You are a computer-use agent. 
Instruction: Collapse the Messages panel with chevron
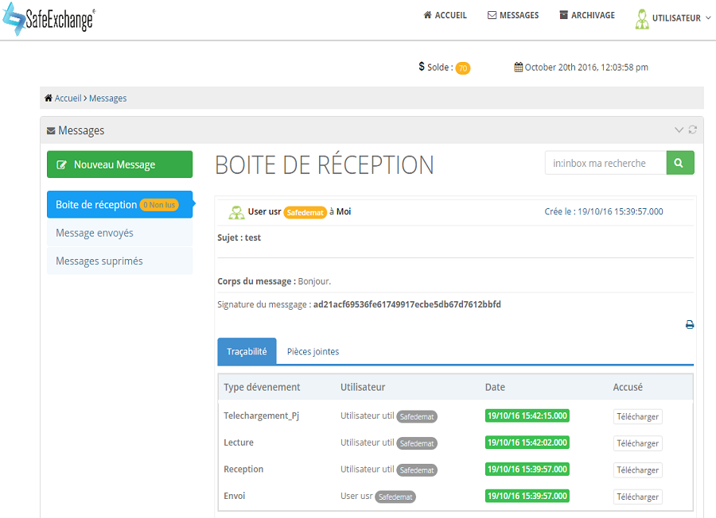pos(679,130)
